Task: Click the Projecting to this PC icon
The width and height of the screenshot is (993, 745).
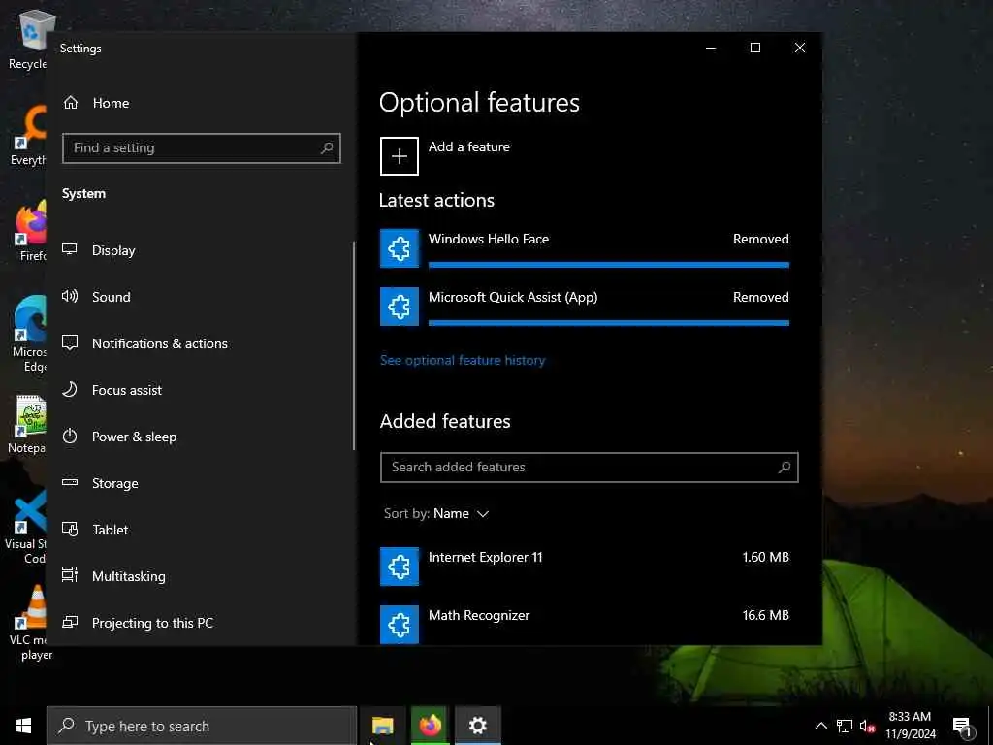Action: (x=70, y=622)
